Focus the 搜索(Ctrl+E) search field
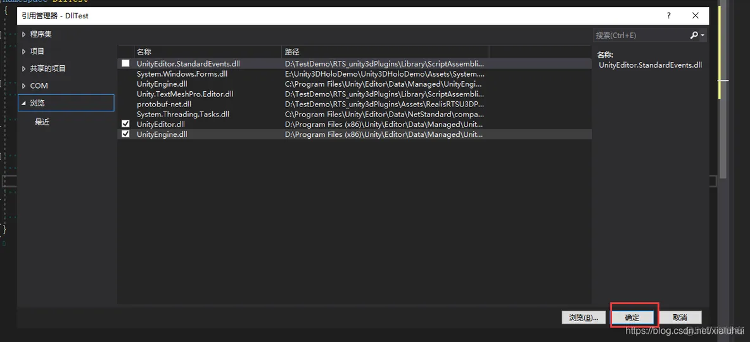The image size is (750, 342). [x=641, y=35]
